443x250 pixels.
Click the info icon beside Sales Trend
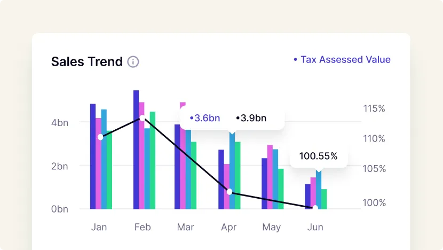tap(133, 62)
